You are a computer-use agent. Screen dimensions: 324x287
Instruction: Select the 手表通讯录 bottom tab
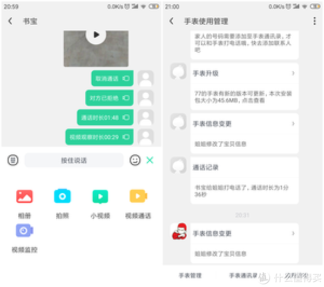(x=243, y=276)
